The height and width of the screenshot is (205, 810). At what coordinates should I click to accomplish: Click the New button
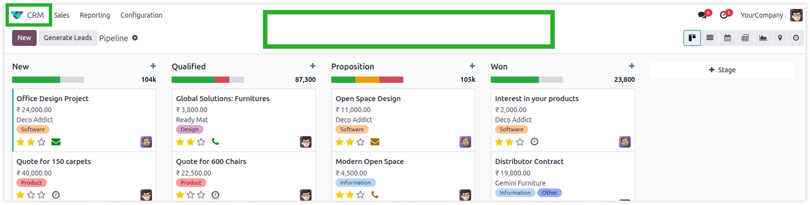24,38
